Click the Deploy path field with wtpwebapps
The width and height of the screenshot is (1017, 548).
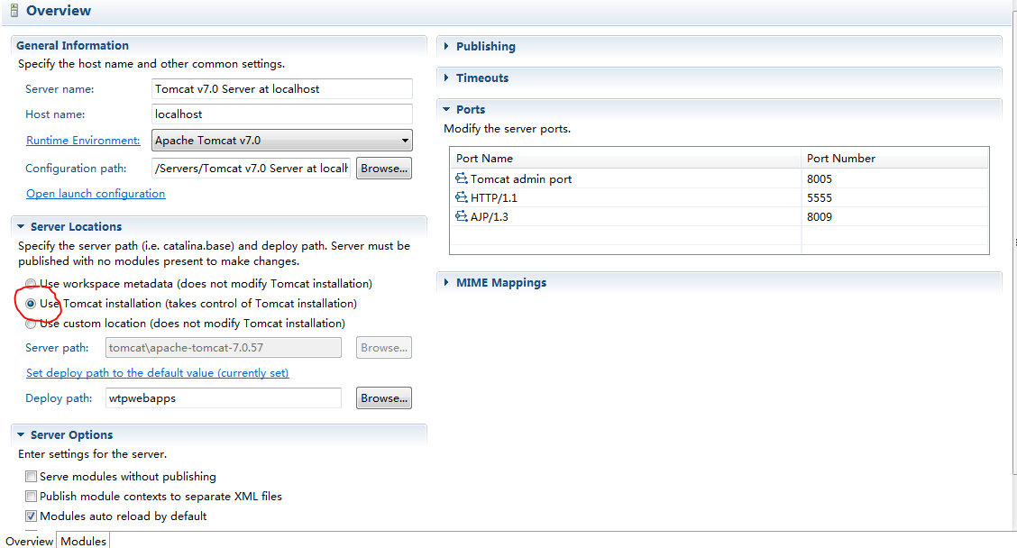coord(223,398)
